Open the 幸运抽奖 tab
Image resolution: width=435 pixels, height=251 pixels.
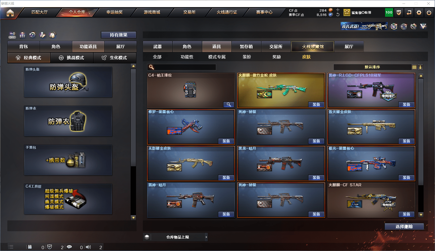pyautogui.click(x=115, y=12)
